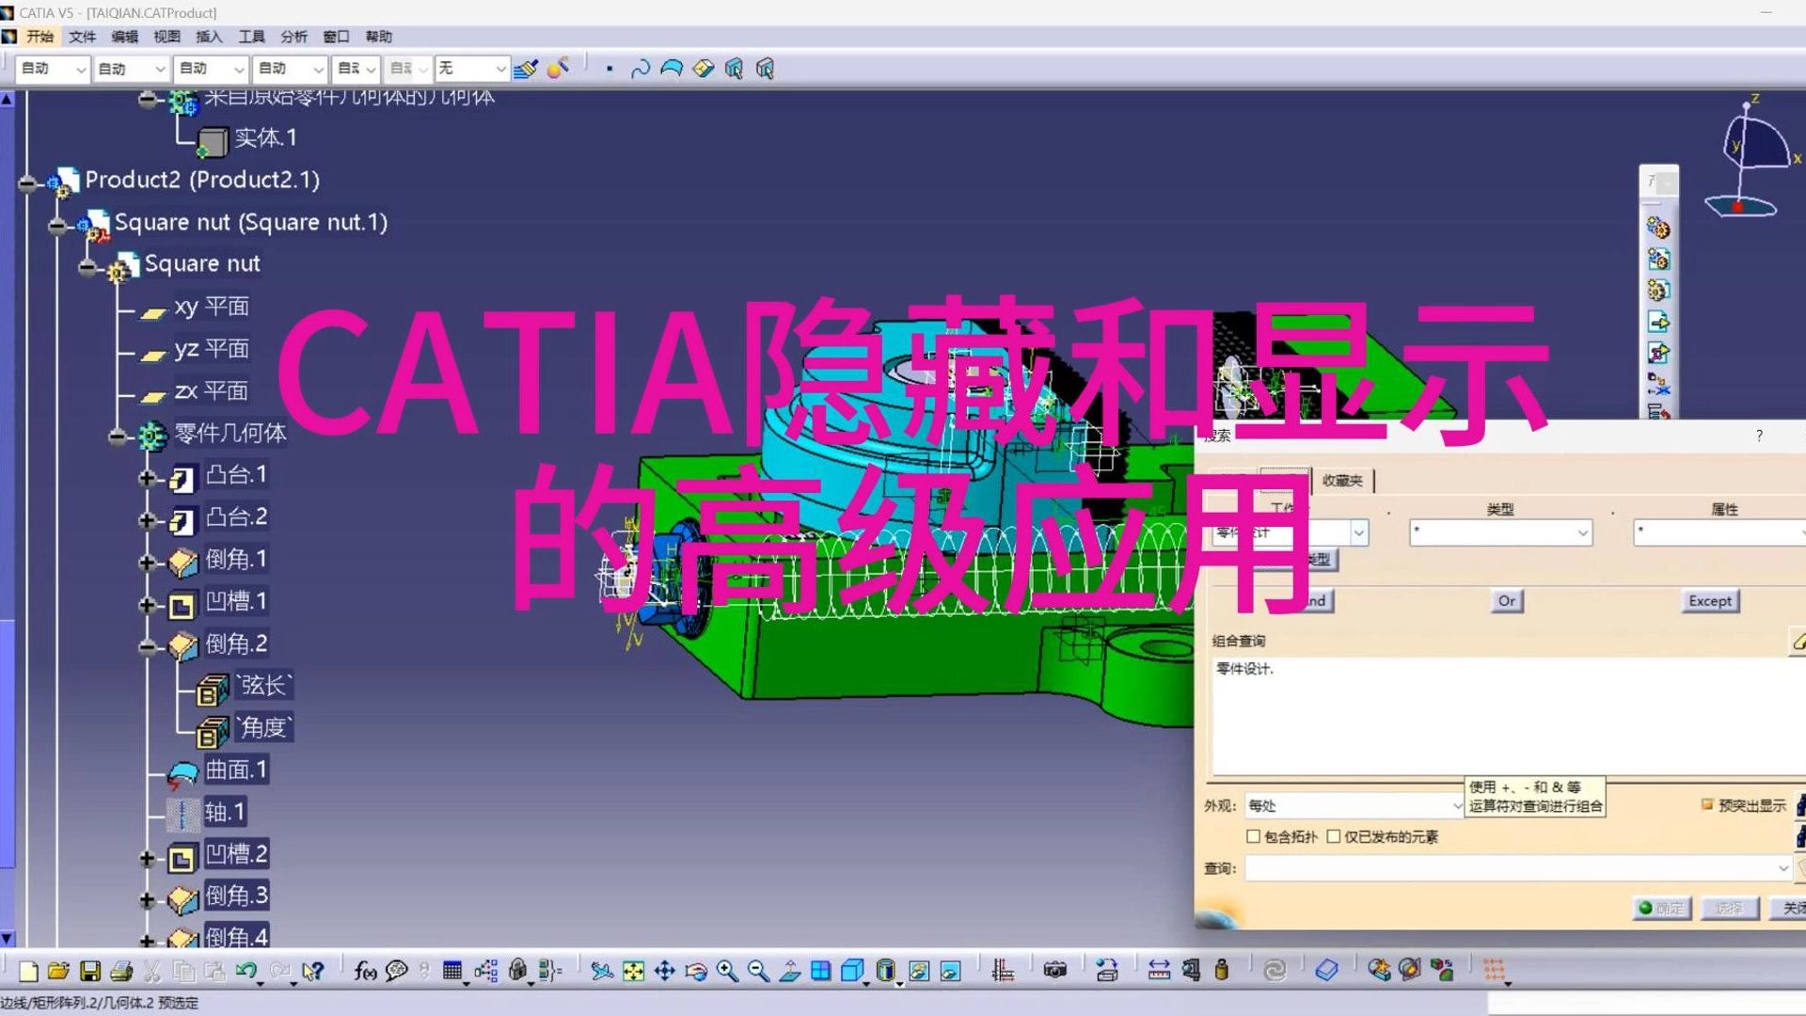This screenshot has height=1016, width=1806.
Task: Click the Zoom In magnifier icon
Action: coord(727,971)
